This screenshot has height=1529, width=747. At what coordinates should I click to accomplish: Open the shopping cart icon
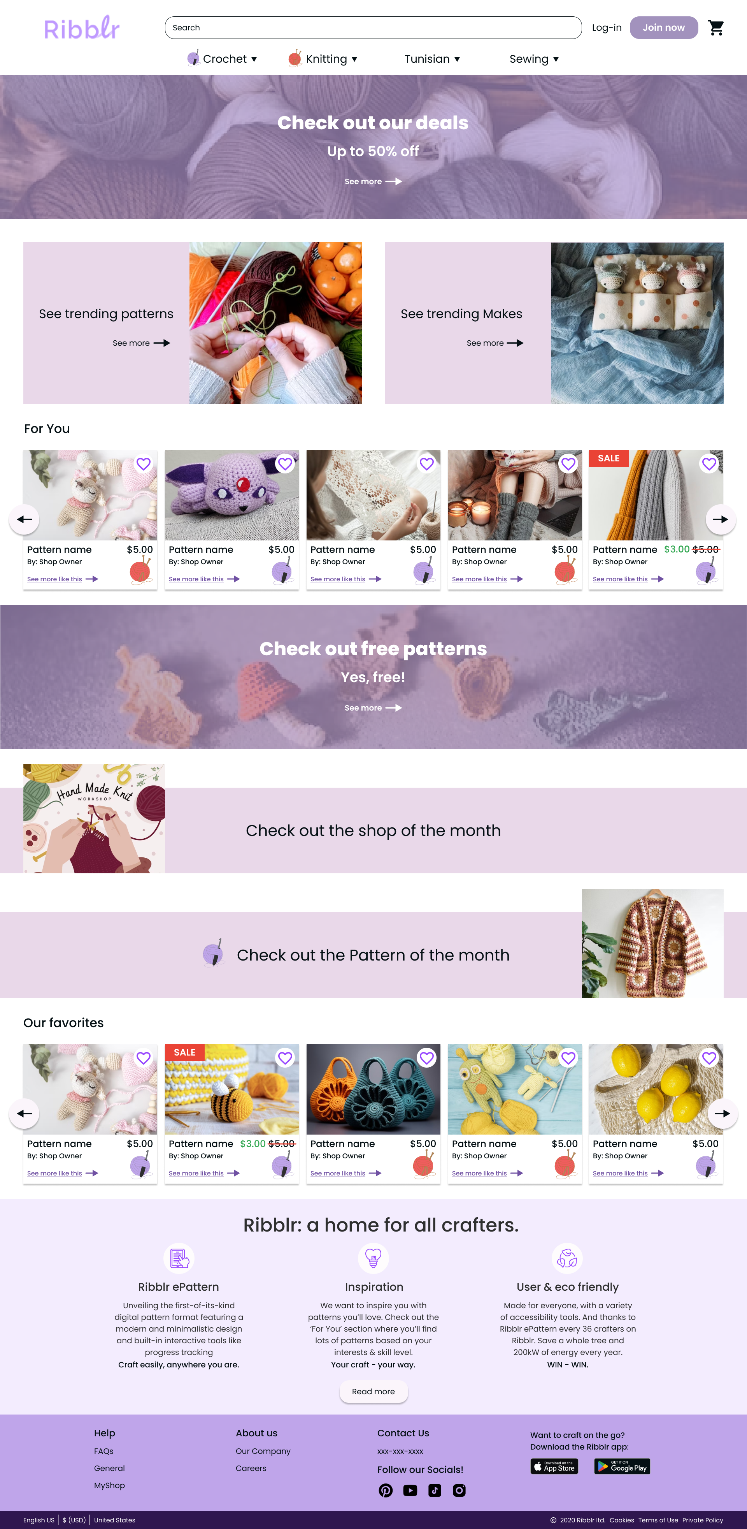coord(715,28)
